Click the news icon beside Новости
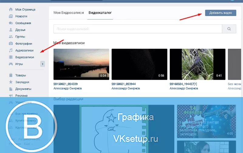The width and height of the screenshot is (243, 153). 11,16
